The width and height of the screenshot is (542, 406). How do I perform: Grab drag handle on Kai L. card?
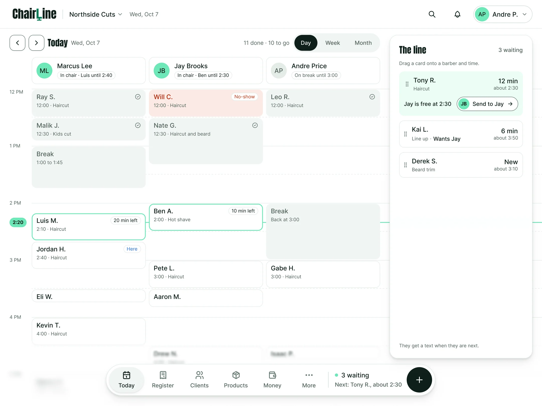pyautogui.click(x=405, y=134)
